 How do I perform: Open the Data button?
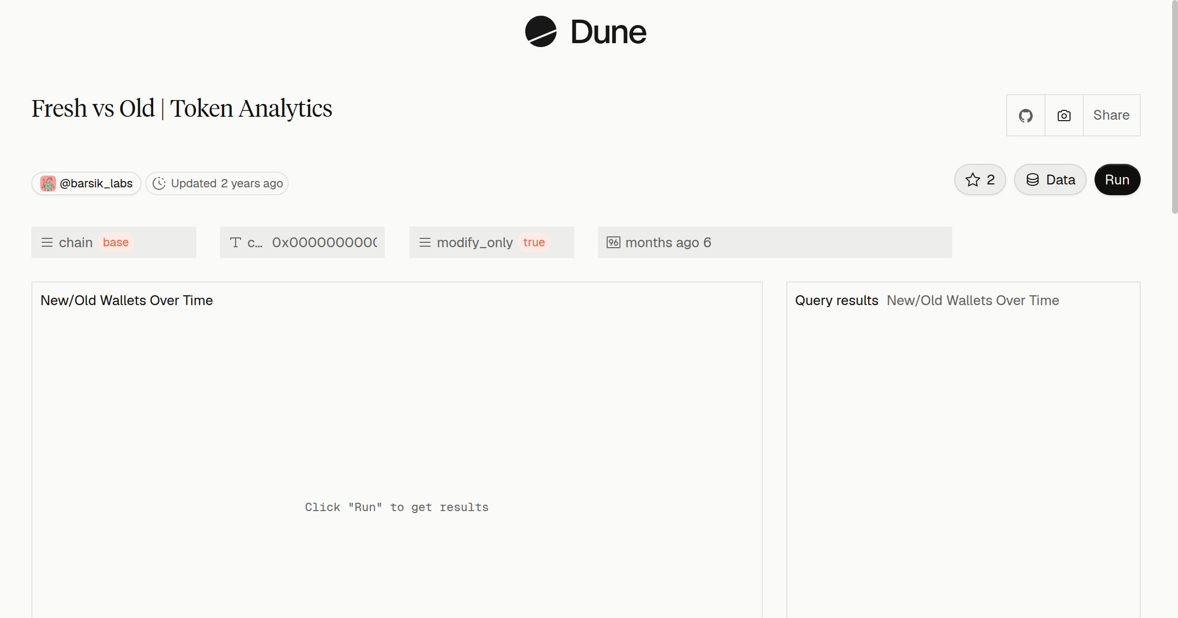1050,180
